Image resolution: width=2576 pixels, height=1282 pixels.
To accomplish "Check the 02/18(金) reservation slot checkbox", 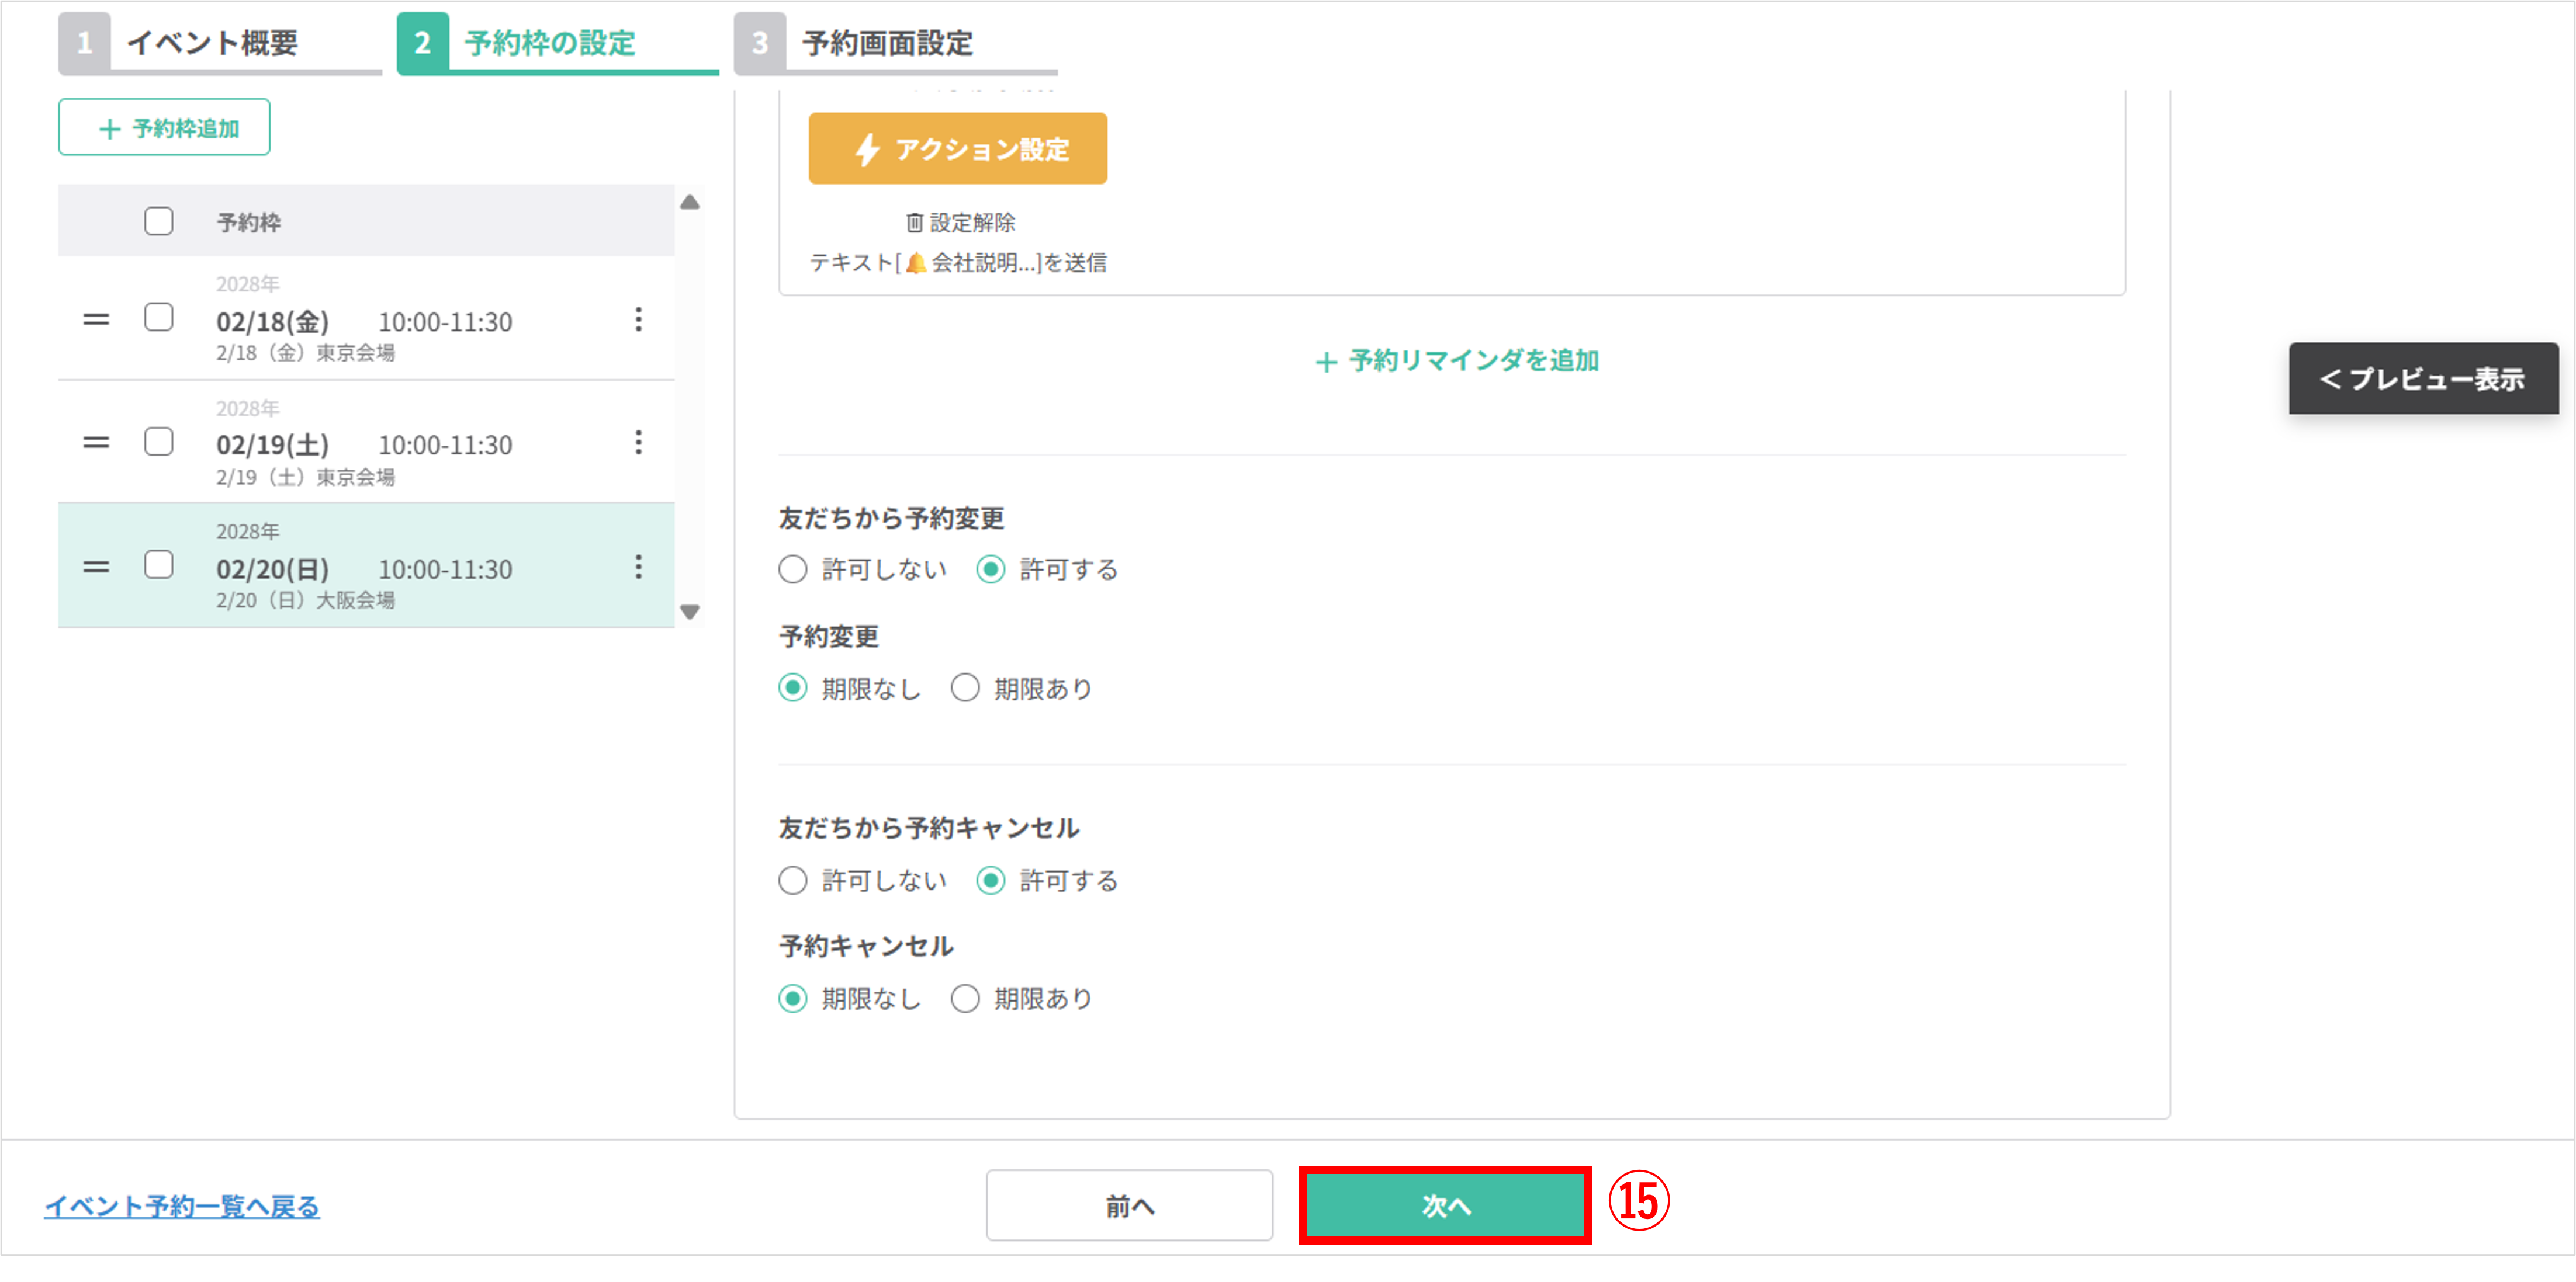I will pyautogui.click(x=159, y=318).
